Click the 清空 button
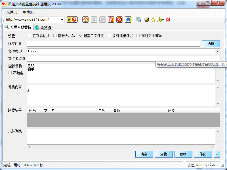 coord(144,154)
